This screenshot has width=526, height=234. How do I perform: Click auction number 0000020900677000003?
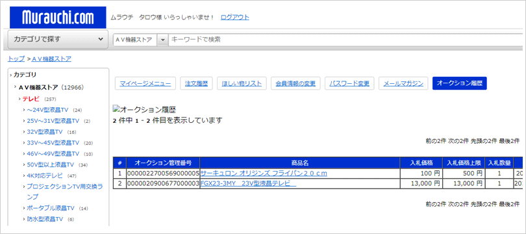163,183
